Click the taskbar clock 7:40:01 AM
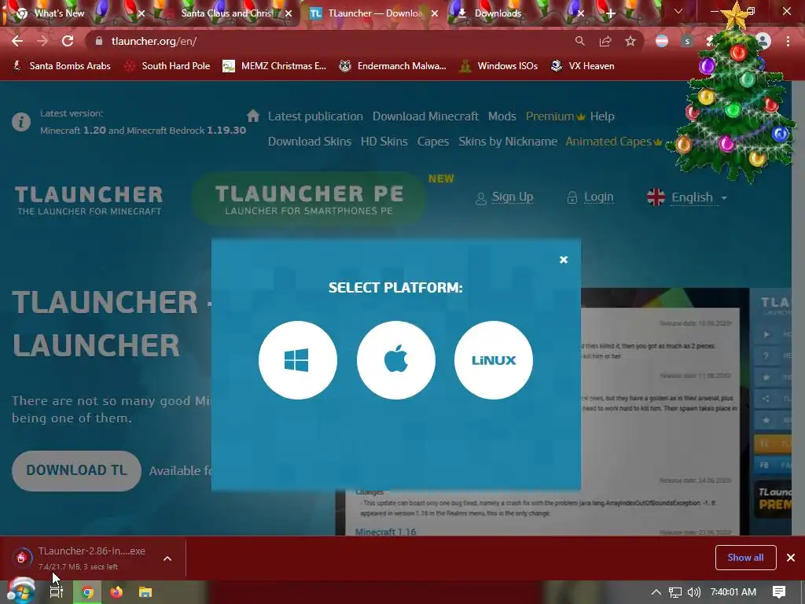 tap(733, 592)
